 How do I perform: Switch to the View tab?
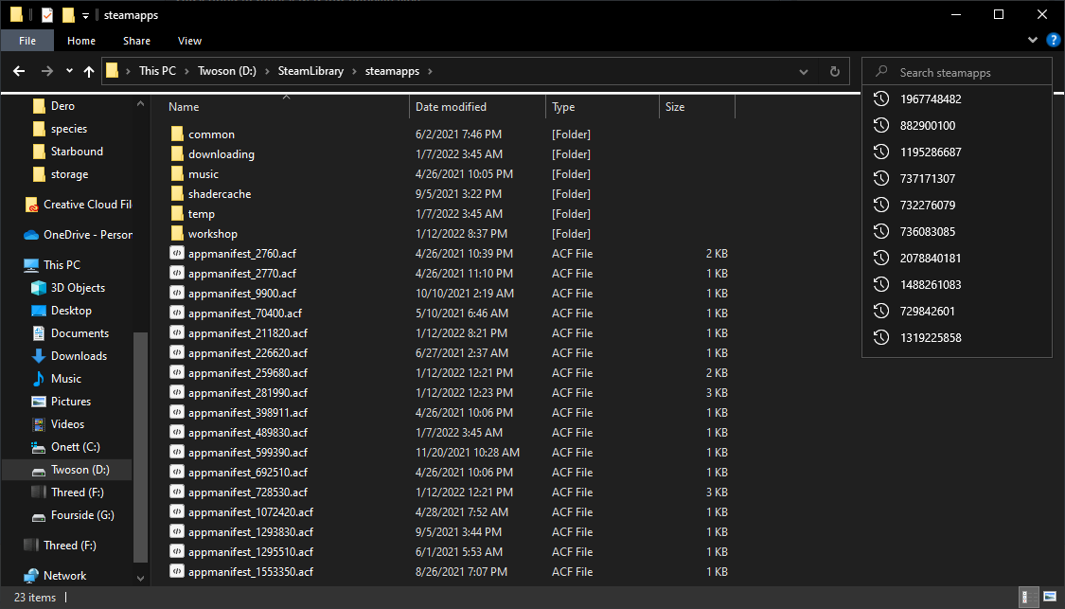point(189,41)
